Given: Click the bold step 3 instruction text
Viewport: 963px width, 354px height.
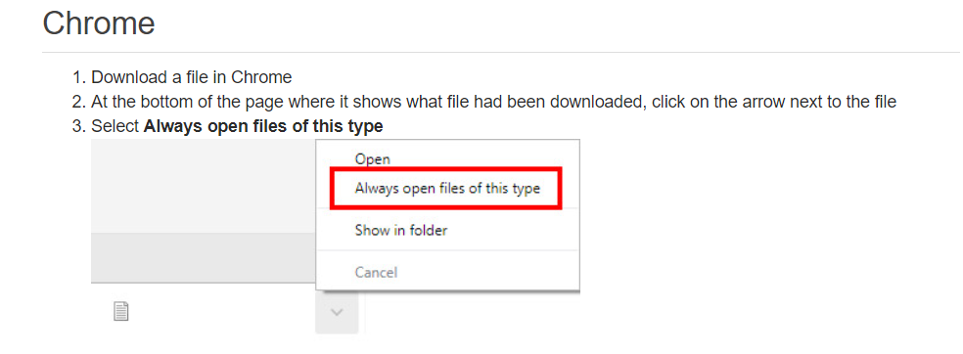Looking at the screenshot, I should pyautogui.click(x=263, y=127).
